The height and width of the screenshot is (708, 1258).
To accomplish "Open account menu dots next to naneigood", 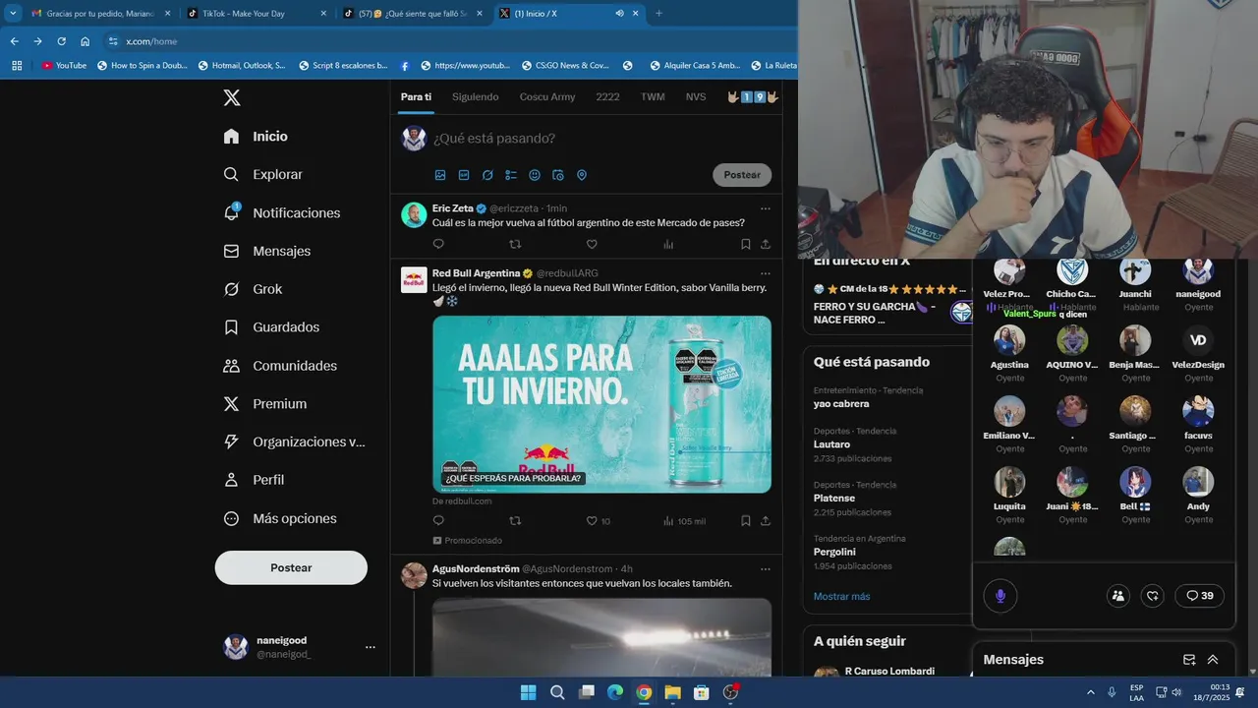I will pyautogui.click(x=371, y=647).
